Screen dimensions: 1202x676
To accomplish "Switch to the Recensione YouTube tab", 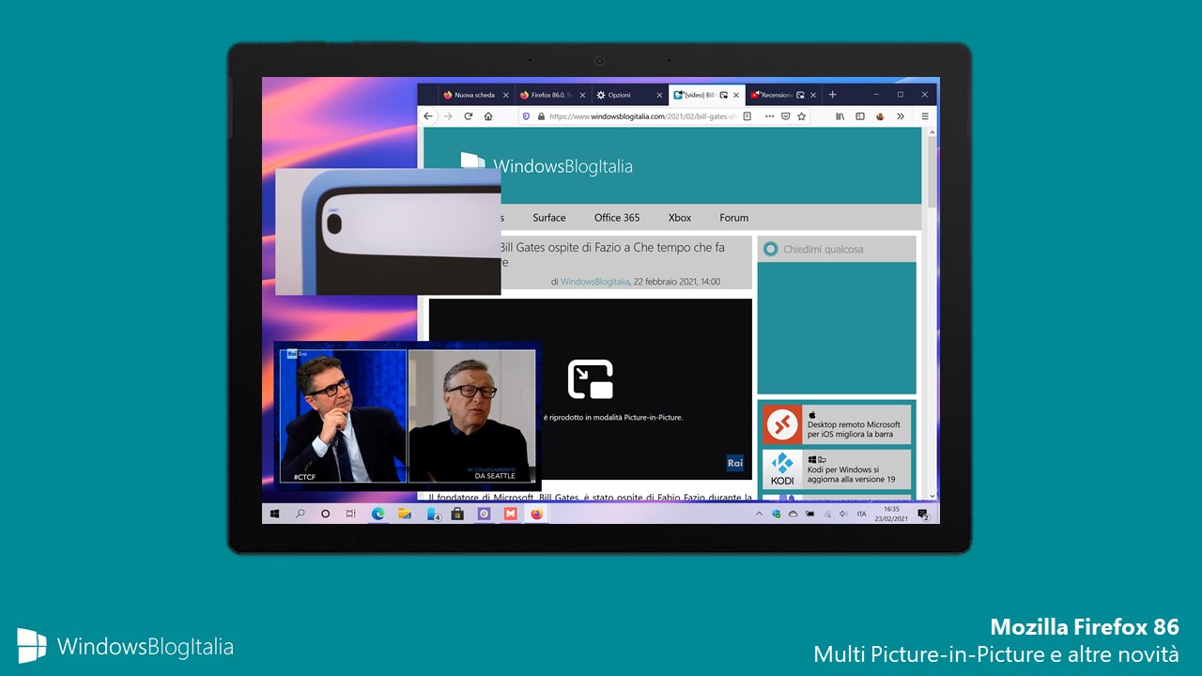I will coord(783,95).
